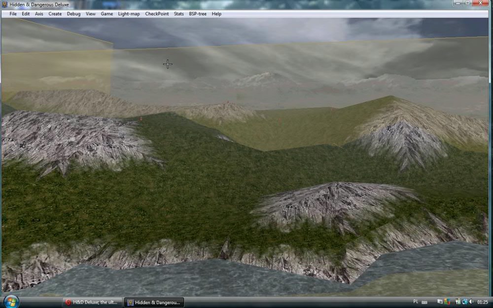Close the Hidden & Dangerous Deluxe window
Image resolution: width=493 pixels, height=308 pixels.
click(481, 3)
